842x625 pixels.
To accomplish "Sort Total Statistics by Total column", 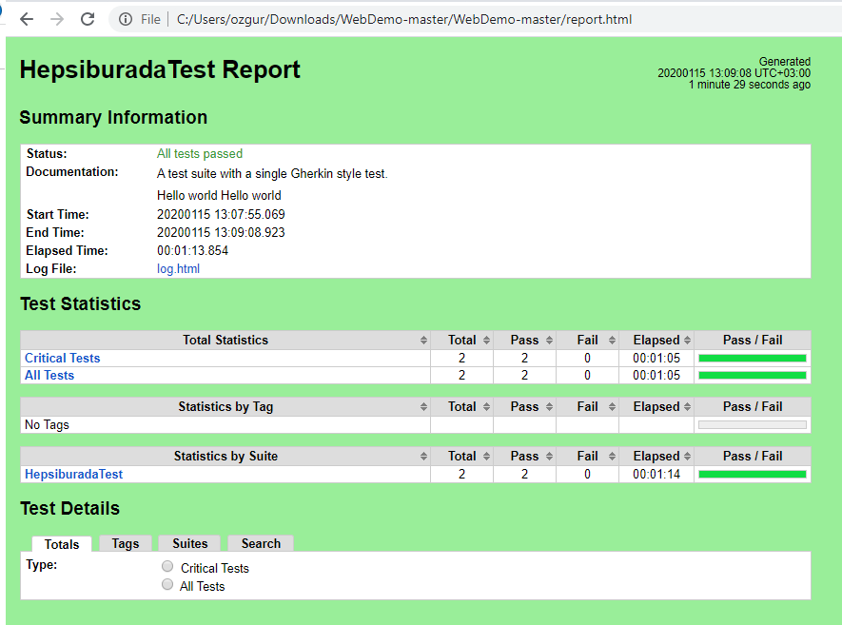I will [461, 340].
